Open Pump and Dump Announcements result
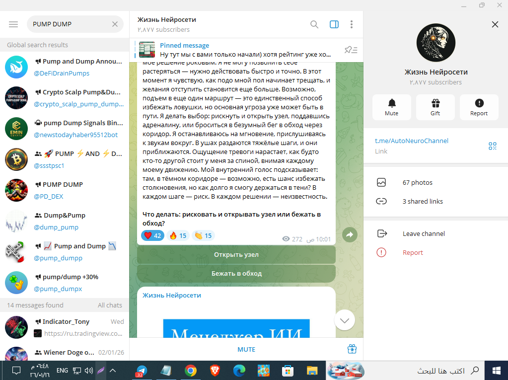The image size is (508, 380). click(x=65, y=67)
